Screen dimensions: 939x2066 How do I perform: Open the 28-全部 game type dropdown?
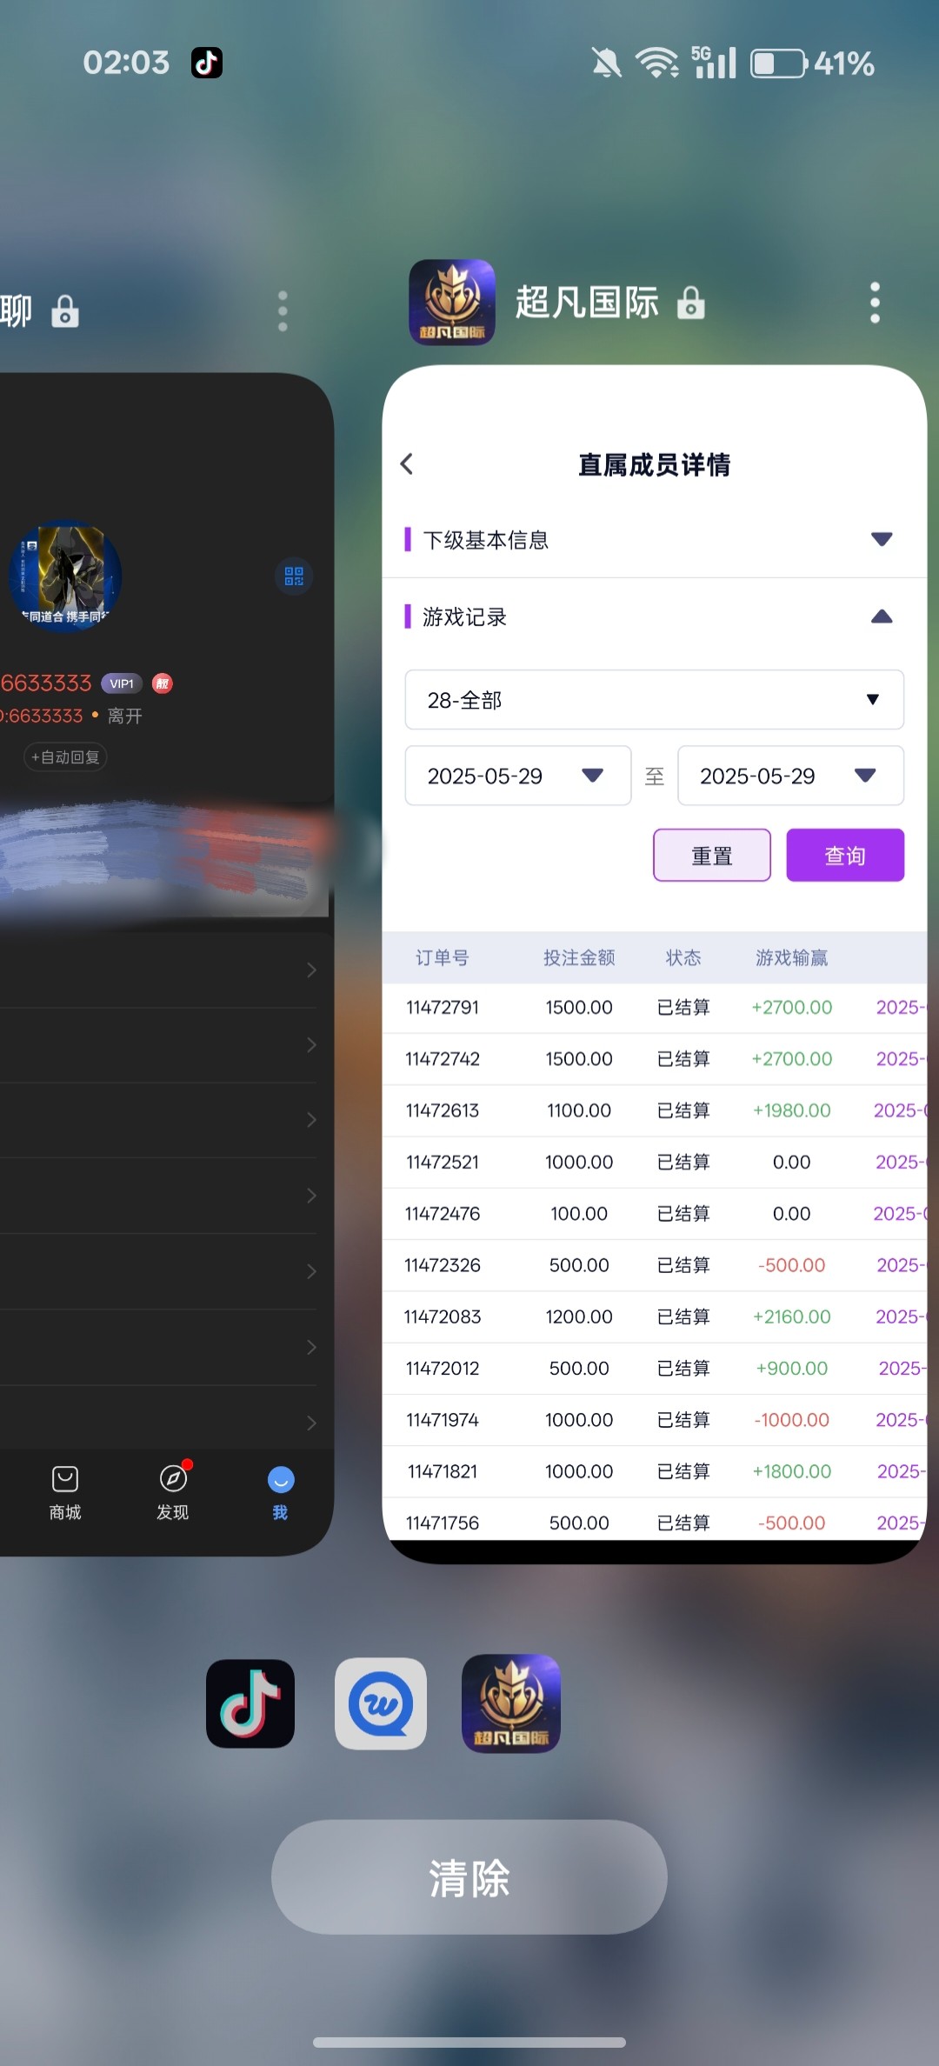(654, 700)
